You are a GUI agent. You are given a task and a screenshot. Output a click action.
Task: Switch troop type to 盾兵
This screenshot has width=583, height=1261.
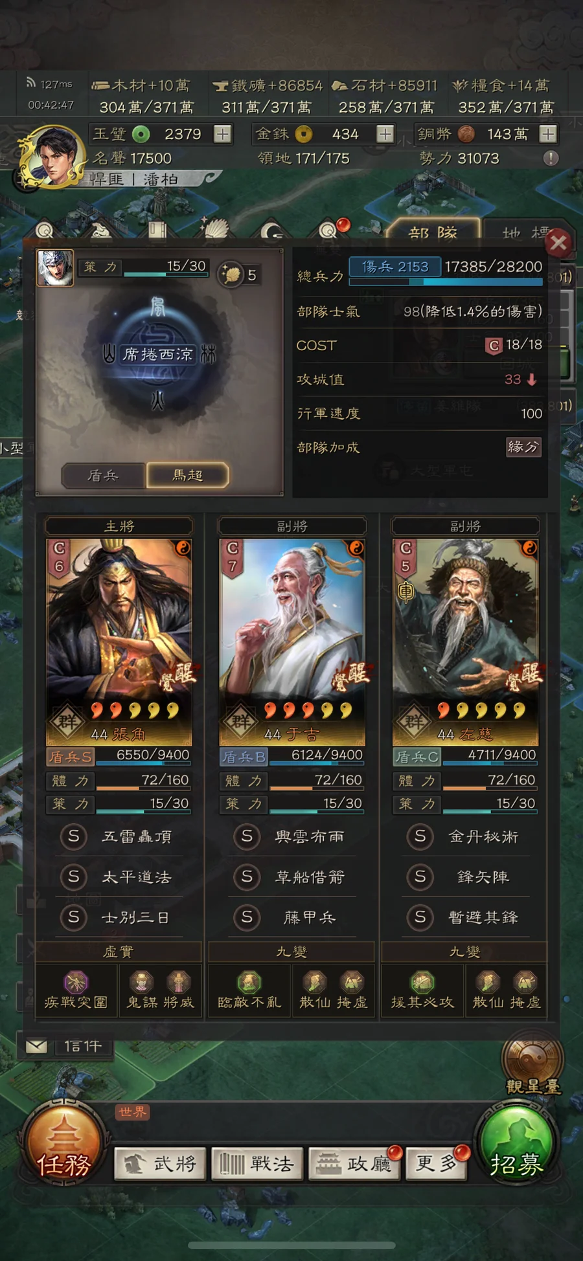click(104, 476)
